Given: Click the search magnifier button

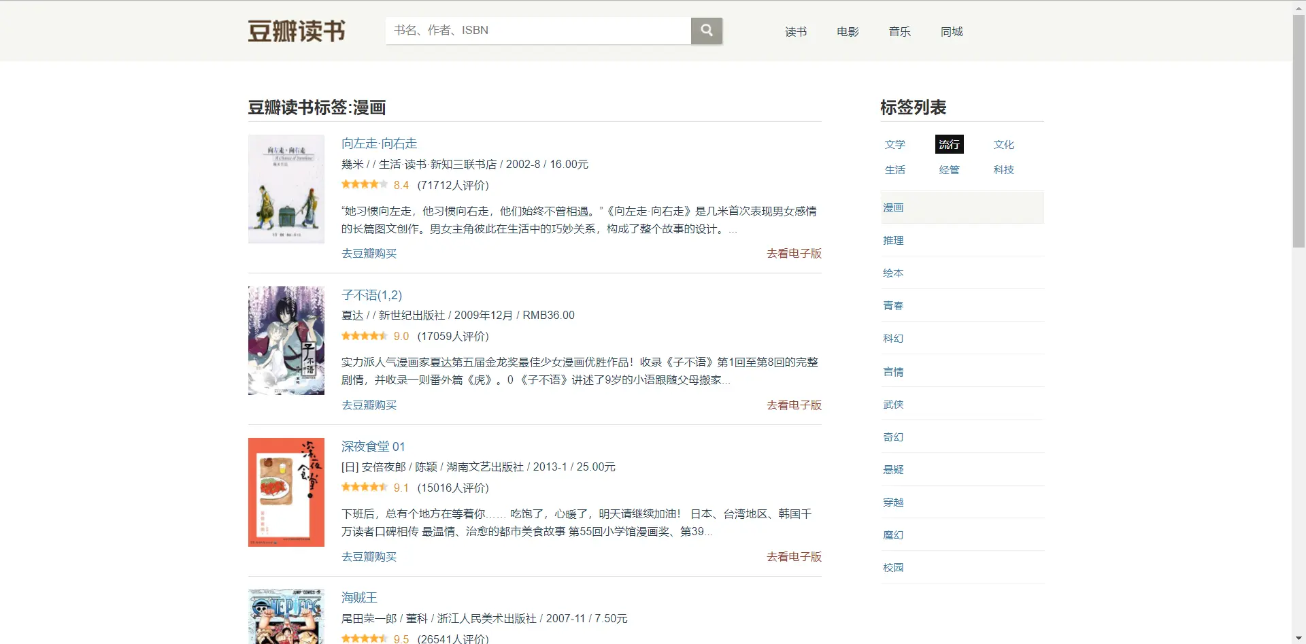Looking at the screenshot, I should [707, 31].
